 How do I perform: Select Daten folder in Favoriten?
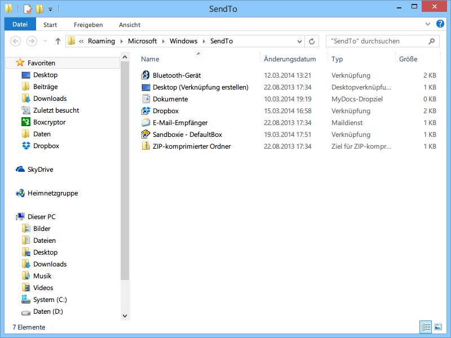pos(42,134)
